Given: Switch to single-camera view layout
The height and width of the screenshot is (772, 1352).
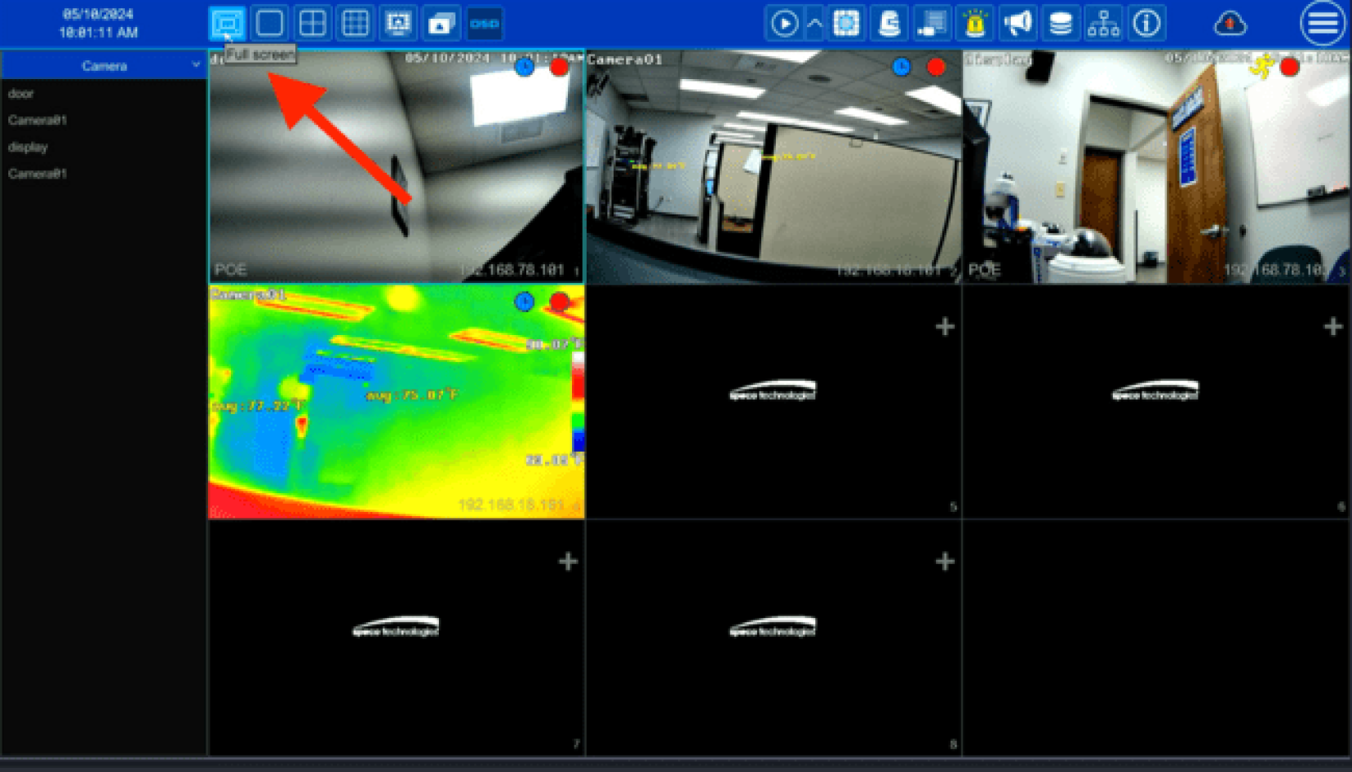Looking at the screenshot, I should pyautogui.click(x=269, y=24).
